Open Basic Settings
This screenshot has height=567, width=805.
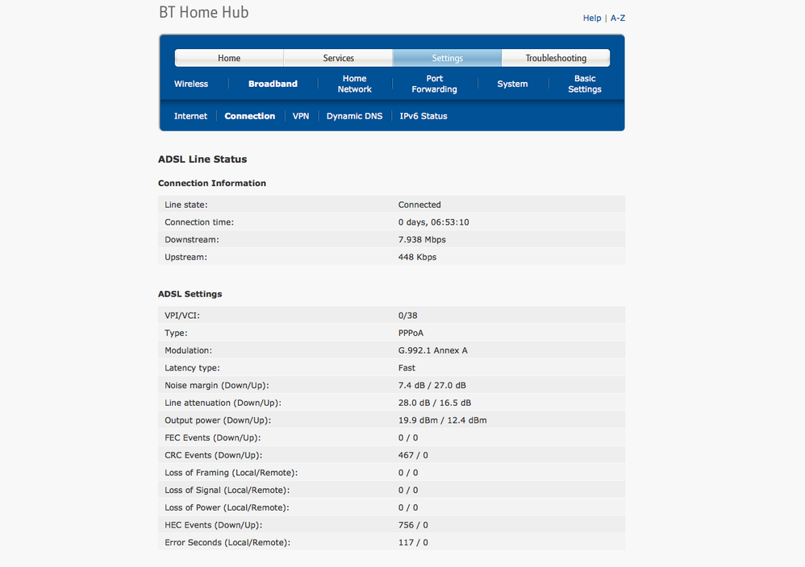585,84
